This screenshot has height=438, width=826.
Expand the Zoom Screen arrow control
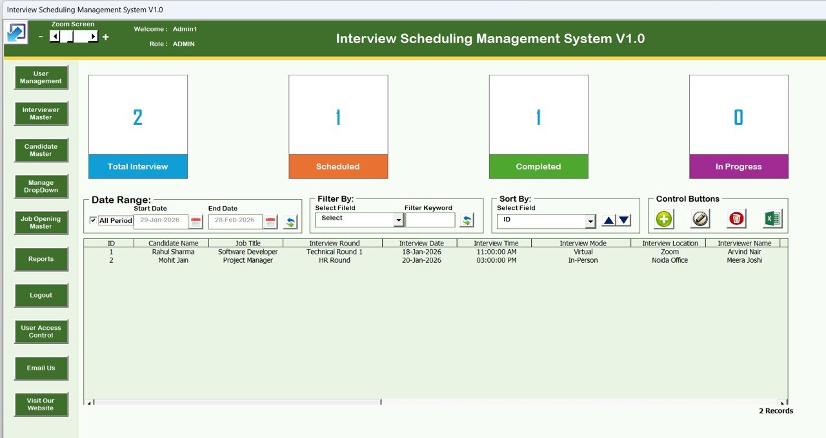tap(94, 37)
